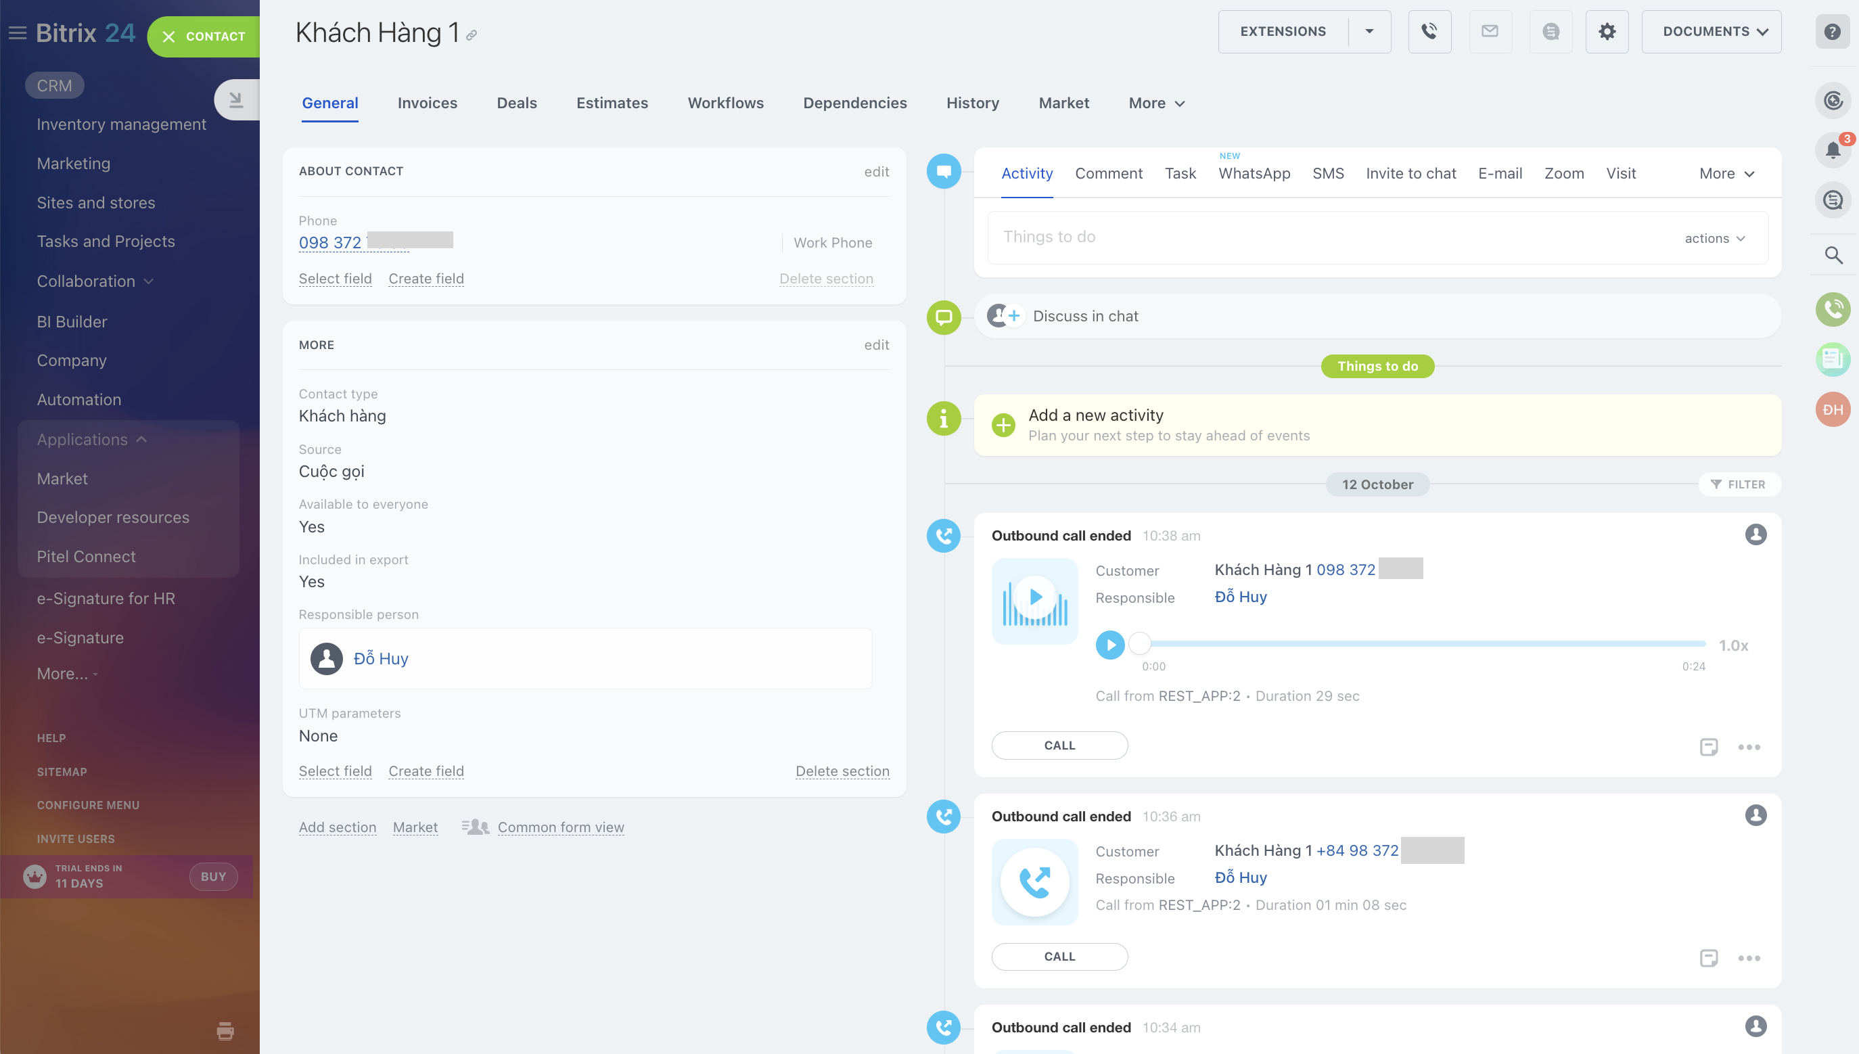Click CALL button under 10:38 call
The width and height of the screenshot is (1859, 1054).
click(1059, 745)
